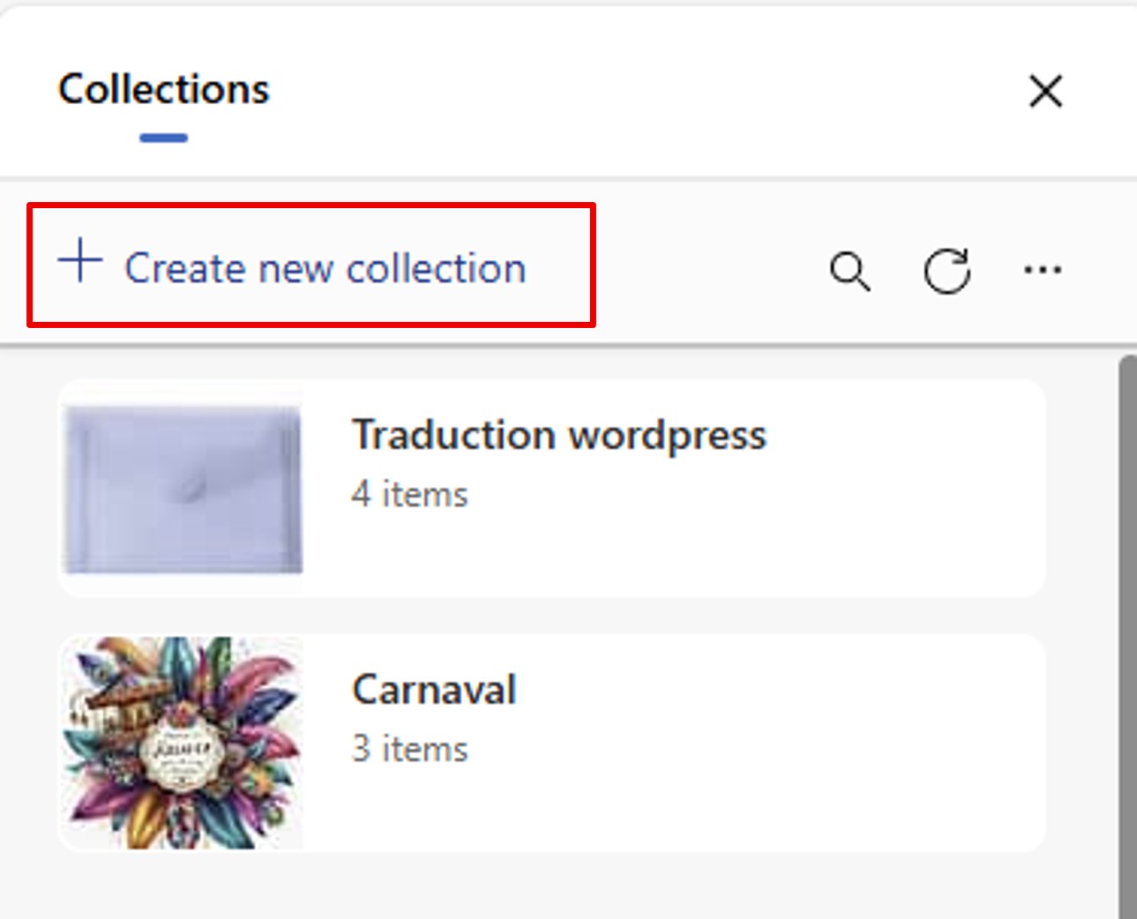
Task: Close the Collections panel
Action: (1045, 91)
